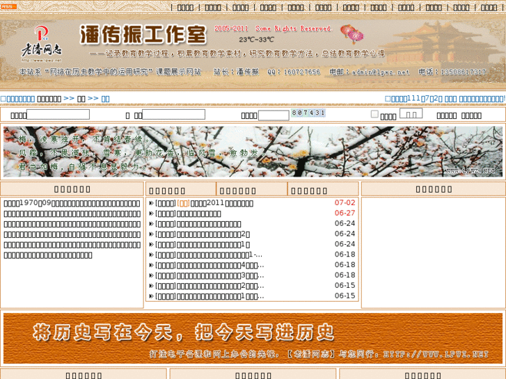The width and height of the screenshot is (506, 379).
Task: Click the arrow bullet of the 07-02 row
Action: [x=151, y=203]
